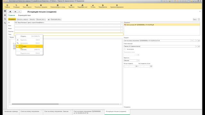Viewport: 205px width, 115px height.
Task: Click the Предмет document field
Action: 157,41
